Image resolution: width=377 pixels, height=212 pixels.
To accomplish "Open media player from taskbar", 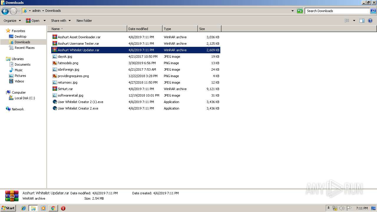I will 43,208.
